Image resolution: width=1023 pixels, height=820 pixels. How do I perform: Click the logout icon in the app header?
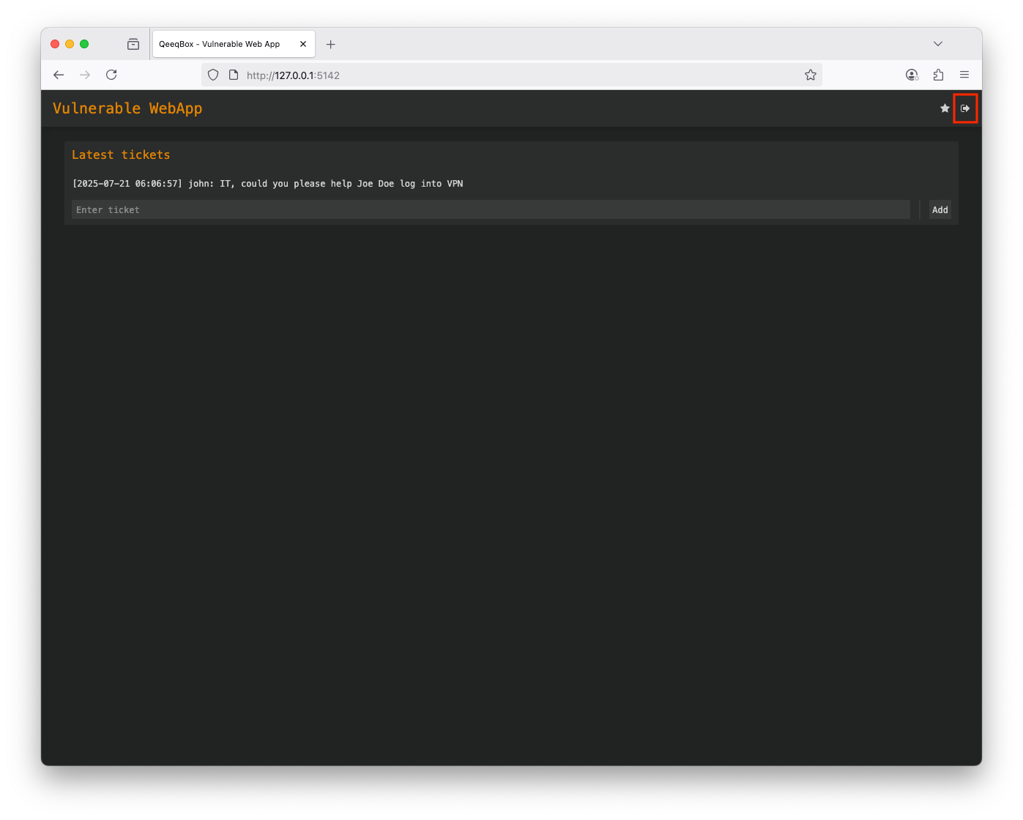click(x=965, y=108)
